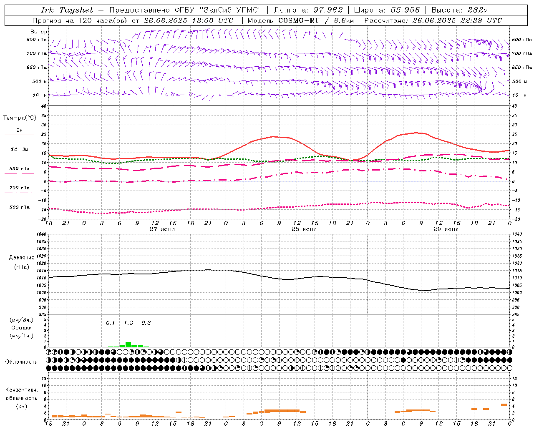
Task: Click the elevation label 'Высота: 282м'
Action: (x=459, y=10)
